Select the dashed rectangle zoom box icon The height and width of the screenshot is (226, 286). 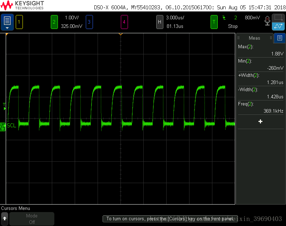(x=278, y=18)
